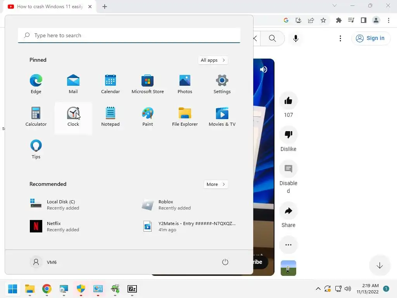The width and height of the screenshot is (397, 298).
Task: Mute the video using speaker icon
Action: coord(263,69)
